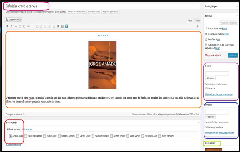Screen dimensions: 240x152
Task: Click the Bold formatting icon
Action: 7,26
